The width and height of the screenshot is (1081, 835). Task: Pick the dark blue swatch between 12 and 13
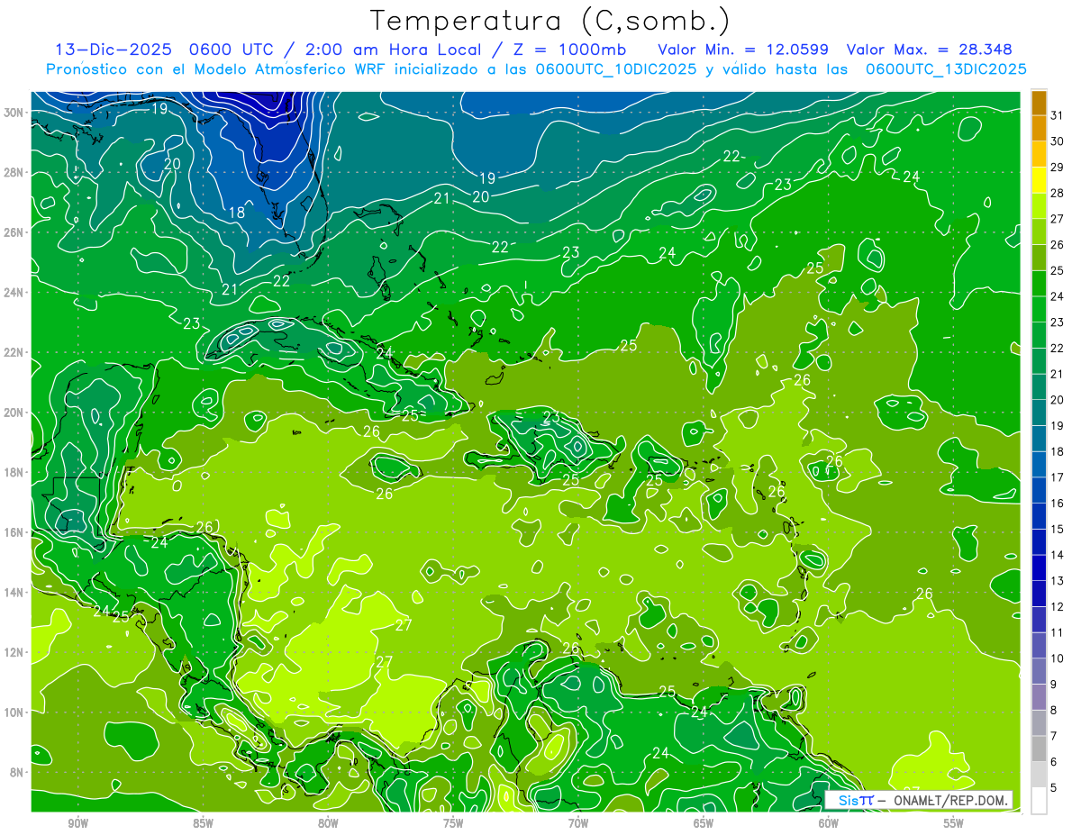coord(1039,594)
